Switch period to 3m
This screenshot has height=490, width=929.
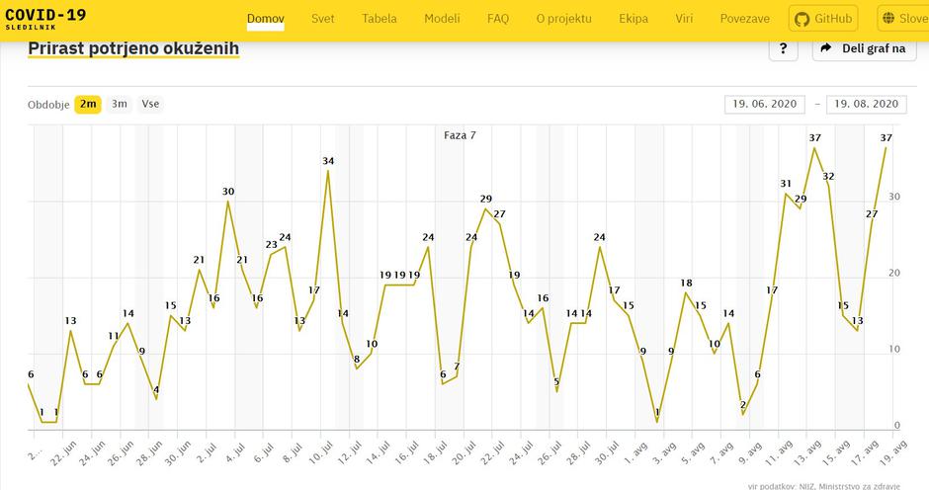120,104
